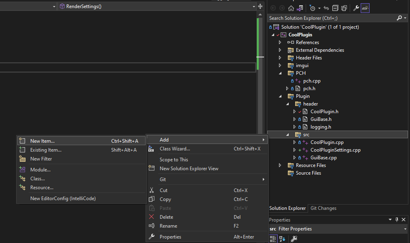Click the Collapse All icon

[x=335, y=8]
